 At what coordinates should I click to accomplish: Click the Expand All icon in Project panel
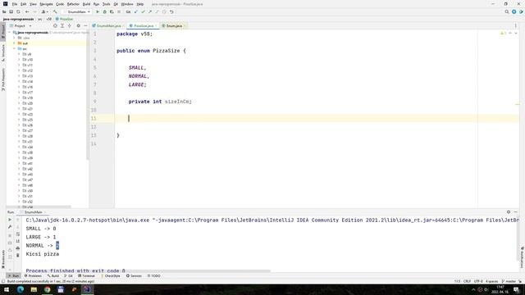(62, 25)
